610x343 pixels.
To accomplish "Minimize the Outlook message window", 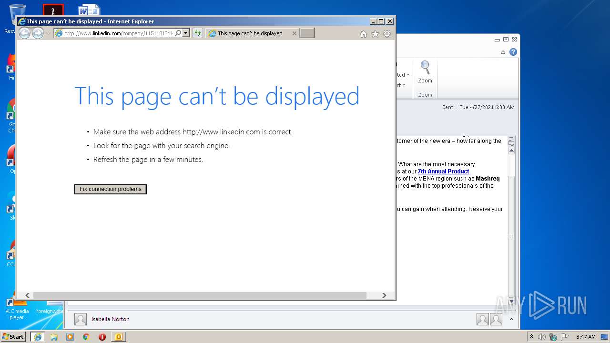I will click(497, 40).
